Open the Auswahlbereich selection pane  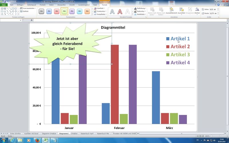[x=171, y=11]
